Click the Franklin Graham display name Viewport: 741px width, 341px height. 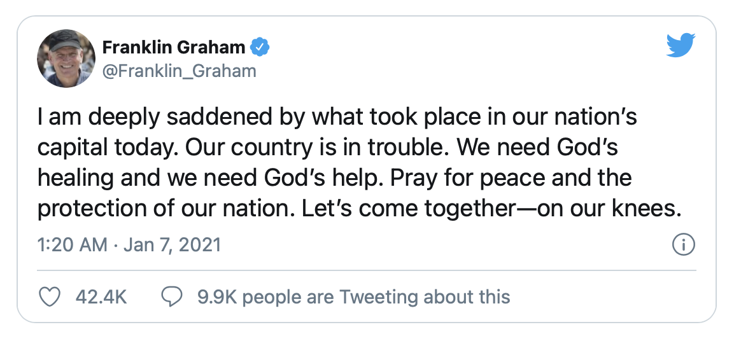click(x=174, y=47)
